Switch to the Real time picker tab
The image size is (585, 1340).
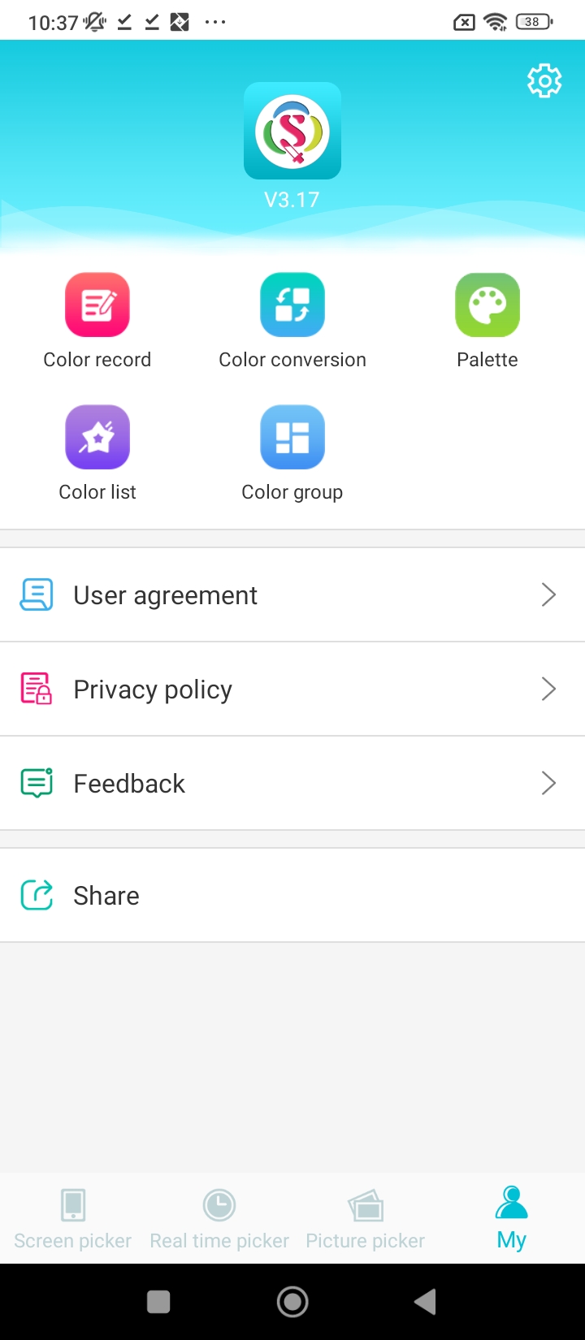point(219,1218)
